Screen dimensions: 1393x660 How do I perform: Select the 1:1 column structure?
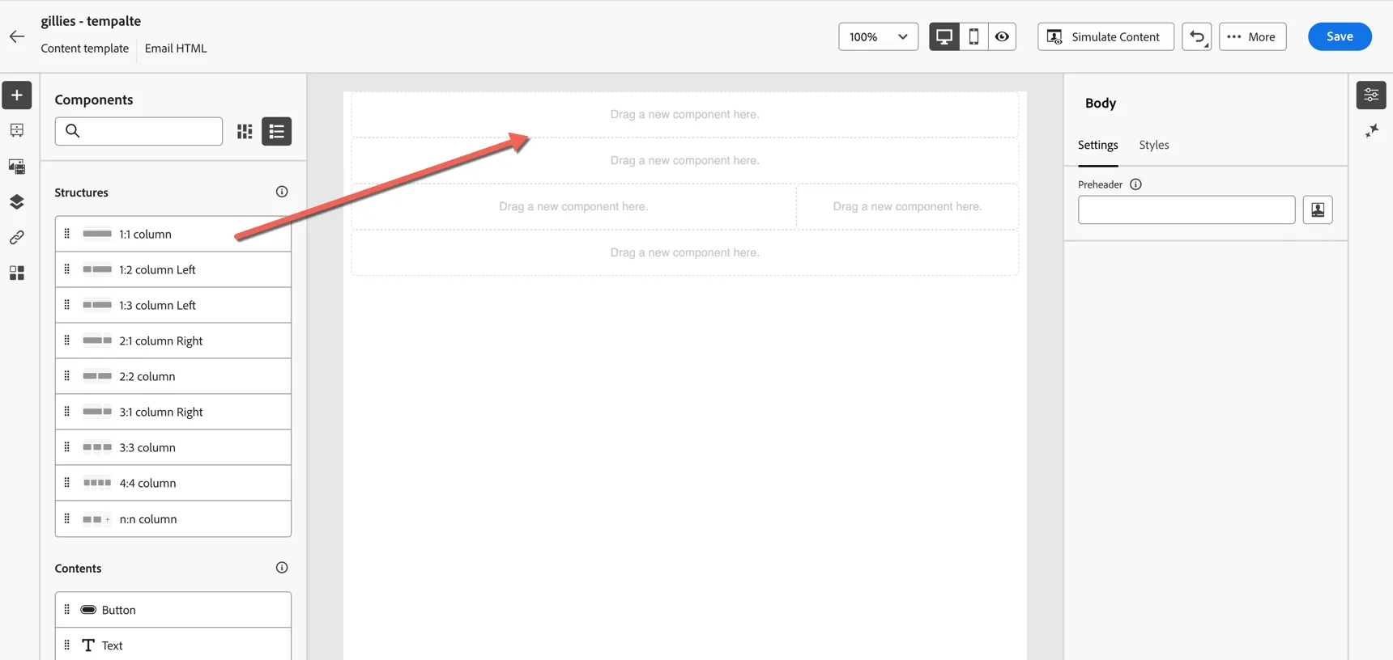click(173, 235)
